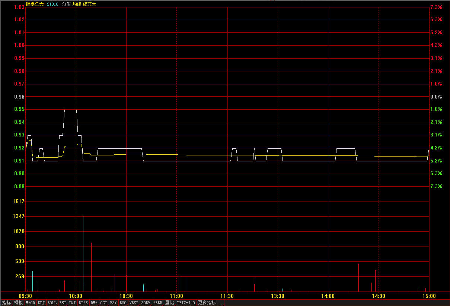Click the 0.90 price axis label

(x=19, y=173)
